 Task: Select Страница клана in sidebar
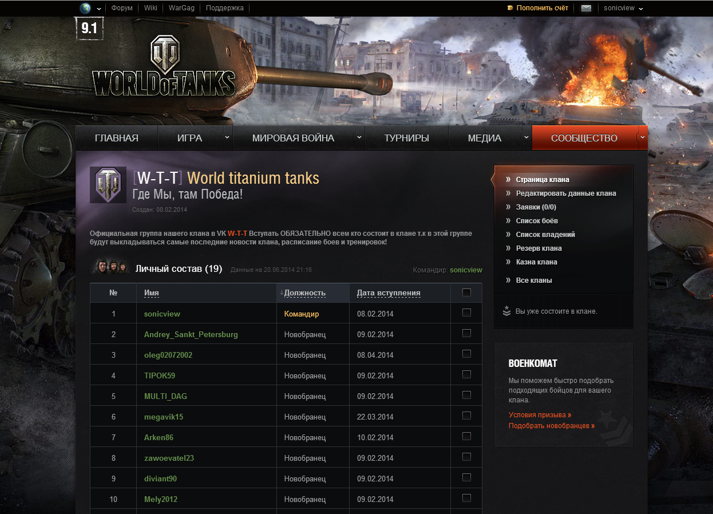542,180
